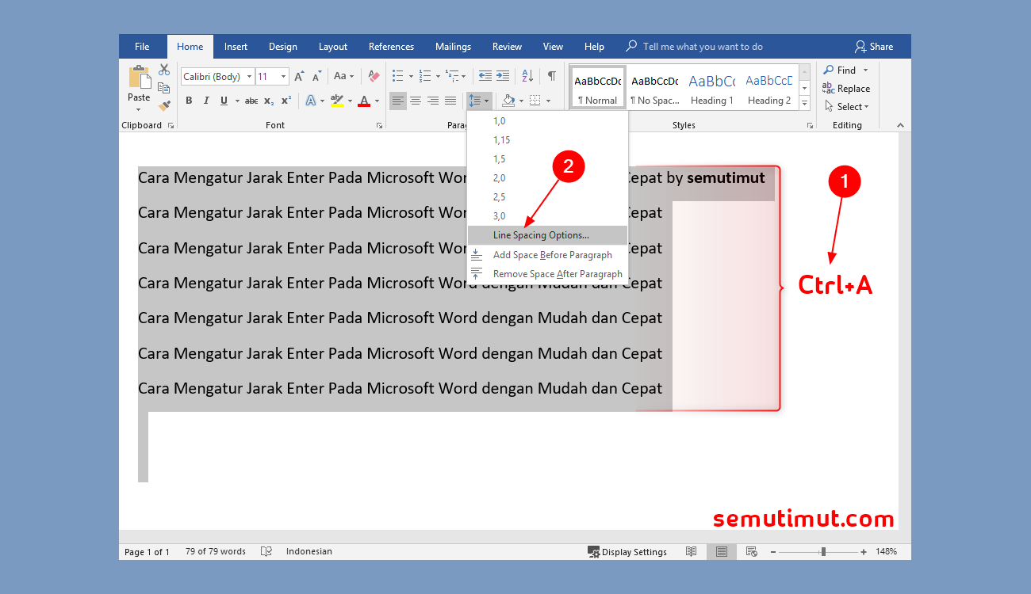1031x594 pixels.
Task: Switch to the Insert ribbon tab
Action: point(236,46)
